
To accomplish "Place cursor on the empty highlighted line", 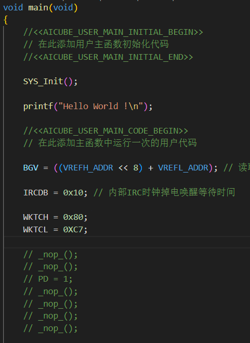I will coord(127,242).
